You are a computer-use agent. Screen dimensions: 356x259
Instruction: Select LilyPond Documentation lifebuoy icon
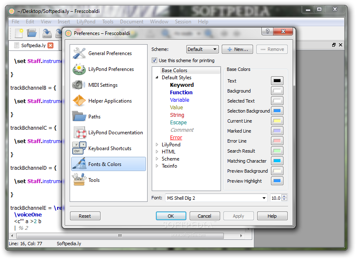pyautogui.click(x=80, y=133)
